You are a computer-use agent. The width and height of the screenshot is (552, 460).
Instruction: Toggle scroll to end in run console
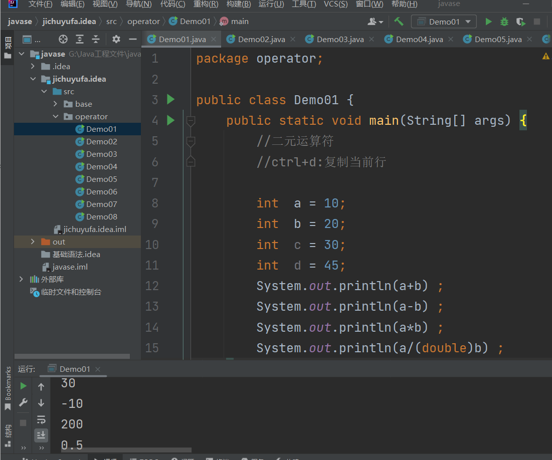point(41,434)
